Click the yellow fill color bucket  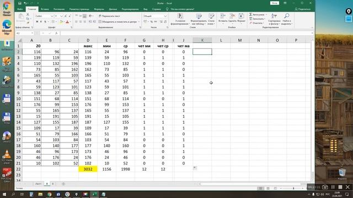61,22
